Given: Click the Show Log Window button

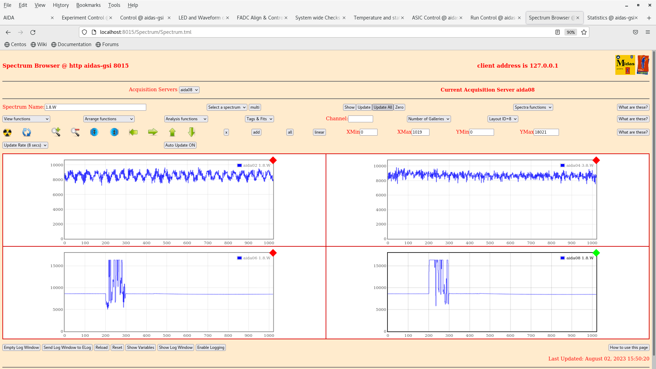Looking at the screenshot, I should (176, 347).
